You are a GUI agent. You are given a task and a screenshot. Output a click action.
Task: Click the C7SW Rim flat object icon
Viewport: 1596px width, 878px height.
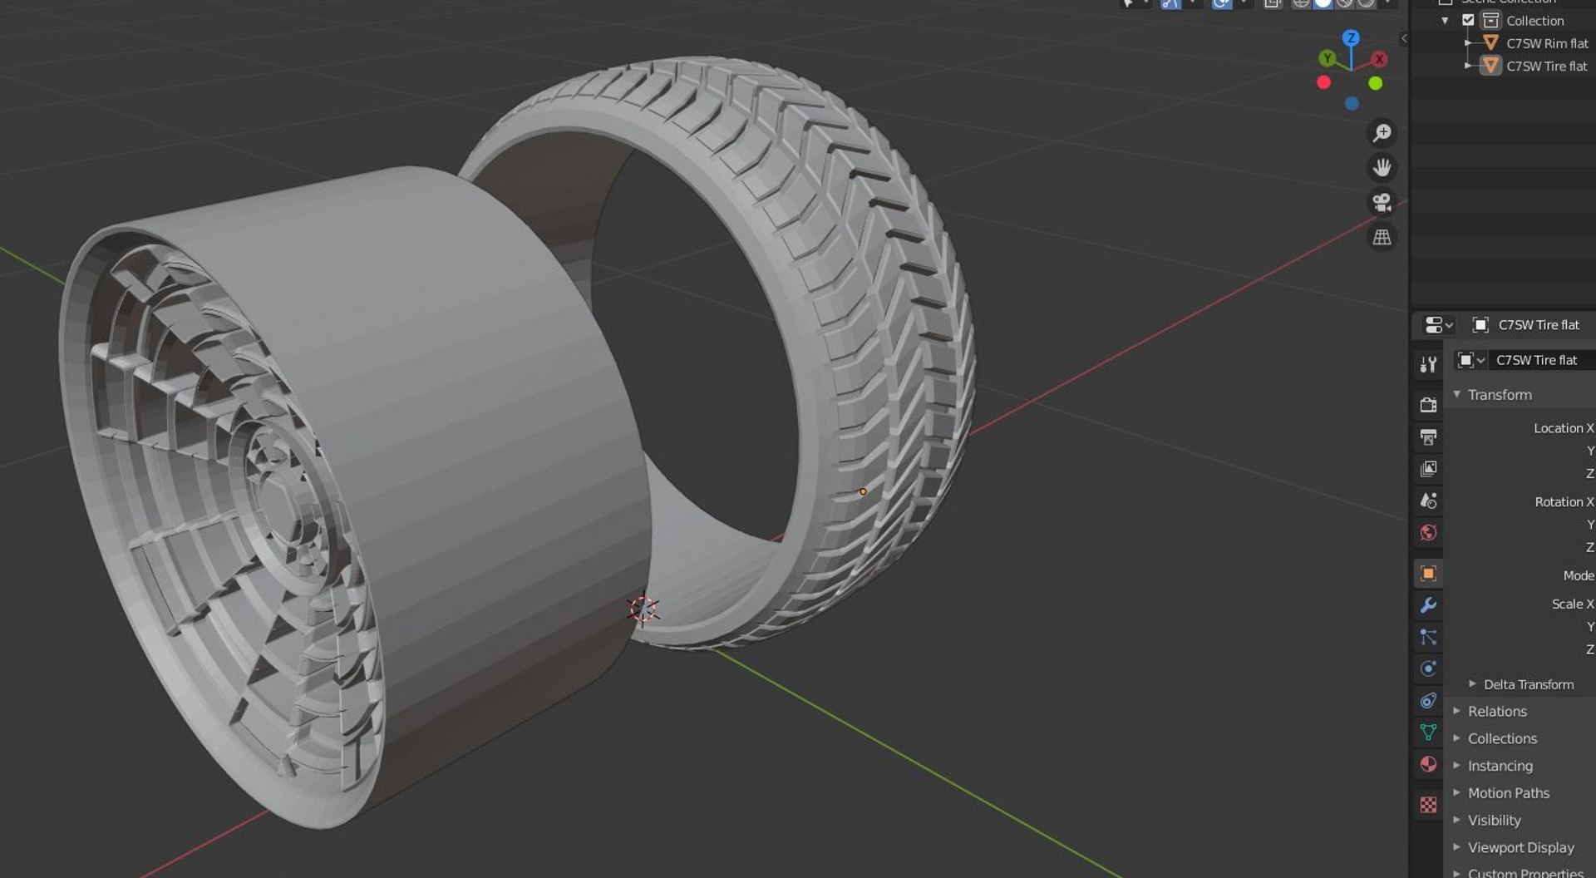pyautogui.click(x=1490, y=42)
